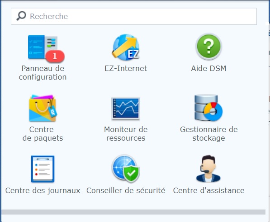Image resolution: width=270 pixels, height=222 pixels.
Task: Open Centre d'assistance headset person icon
Action: point(208,169)
